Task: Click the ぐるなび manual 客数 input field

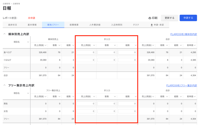Action: pyautogui.click(x=106, y=60)
